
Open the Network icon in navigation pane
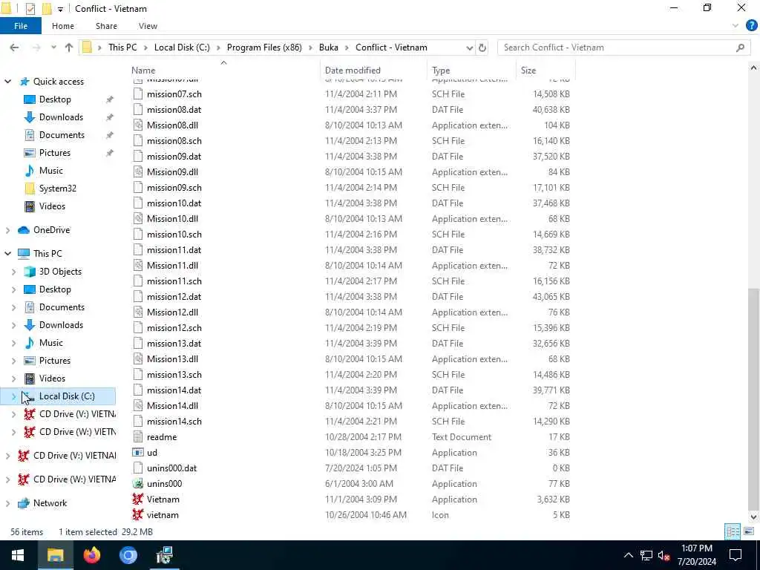[24, 503]
